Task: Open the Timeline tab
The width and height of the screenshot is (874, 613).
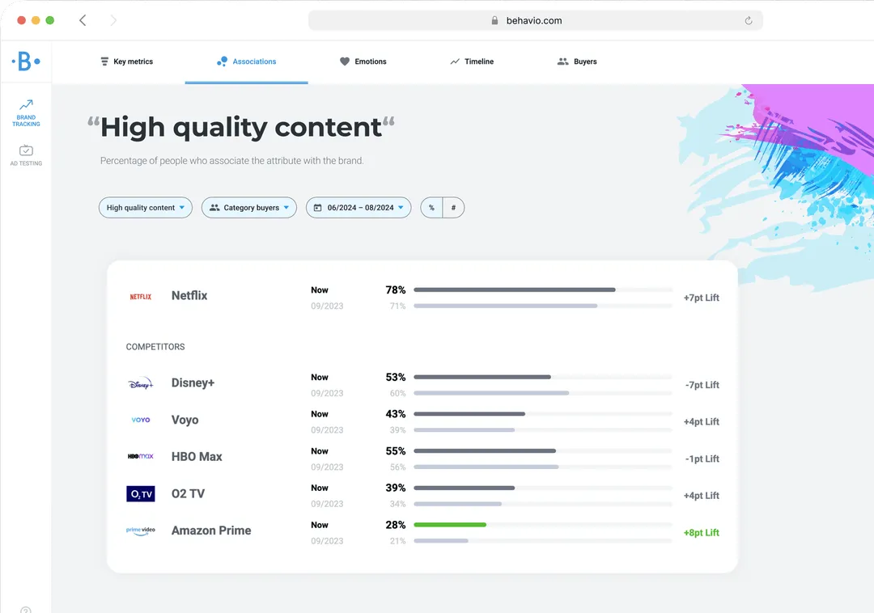Action: tap(472, 61)
